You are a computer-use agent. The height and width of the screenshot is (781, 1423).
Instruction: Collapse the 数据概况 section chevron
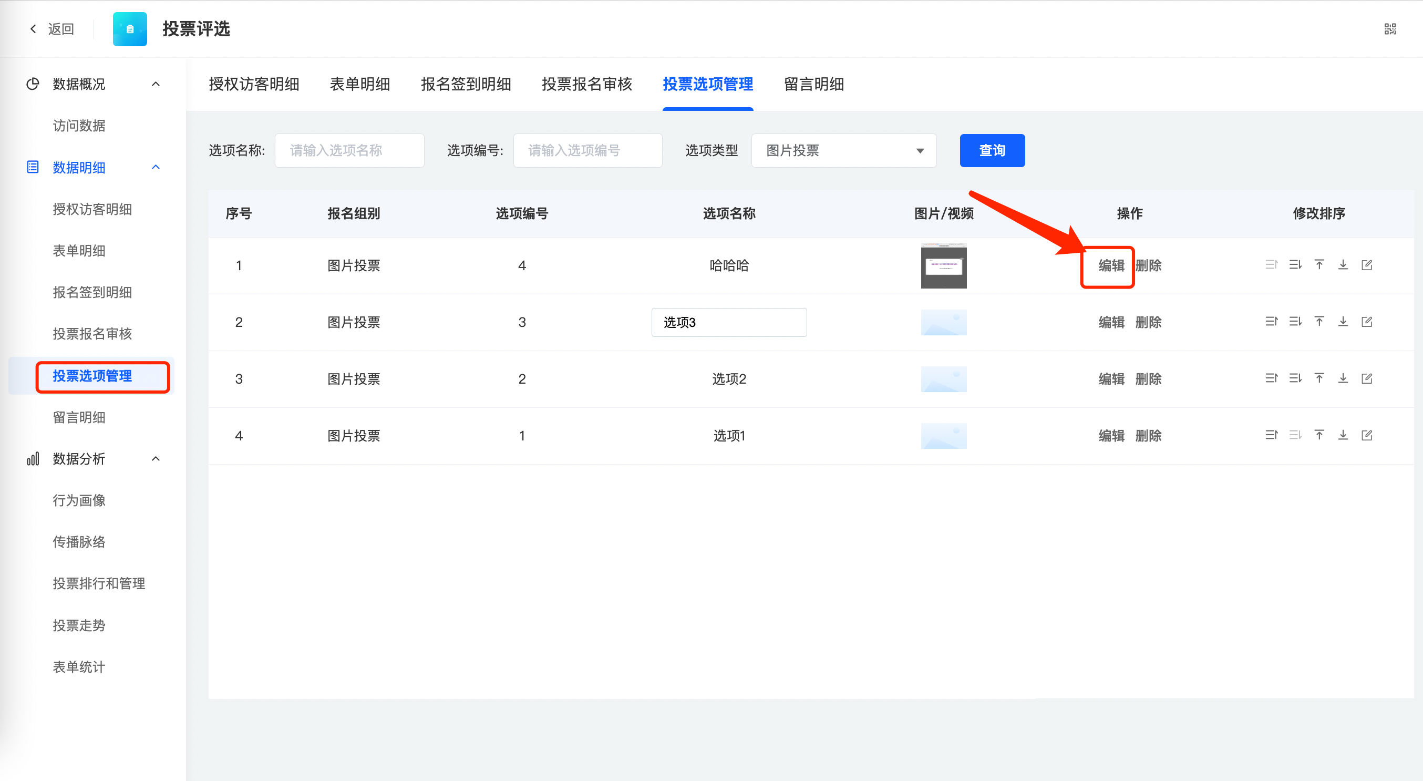click(x=156, y=84)
